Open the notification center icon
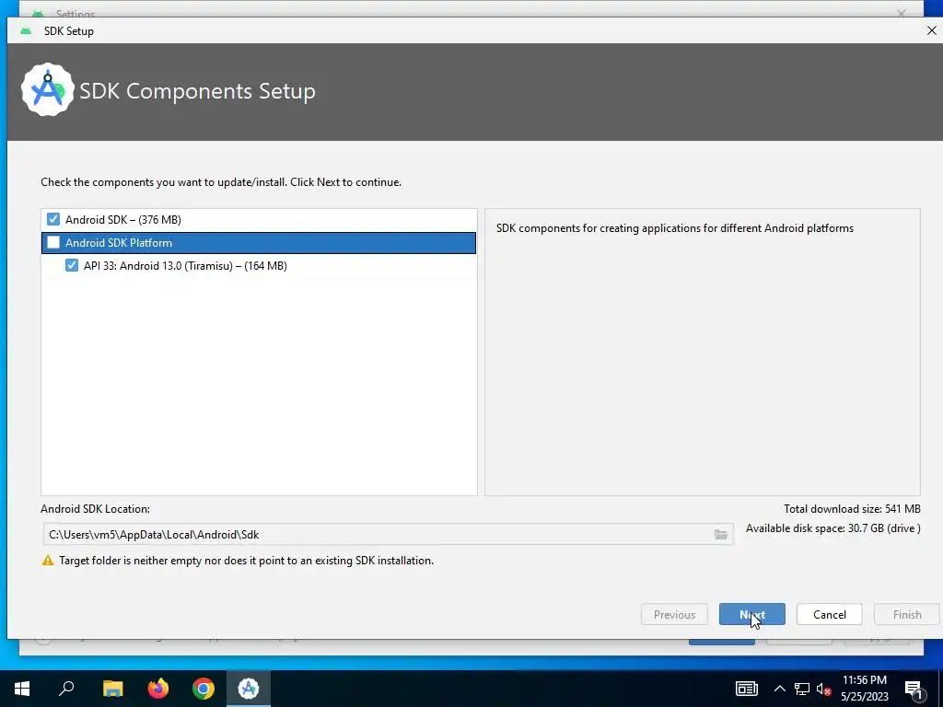 point(914,689)
